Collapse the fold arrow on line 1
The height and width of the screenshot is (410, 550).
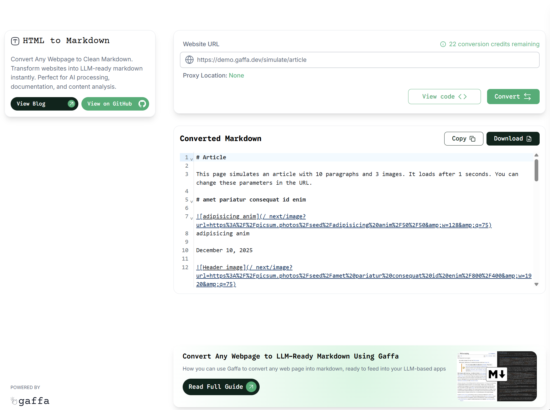[192, 159]
